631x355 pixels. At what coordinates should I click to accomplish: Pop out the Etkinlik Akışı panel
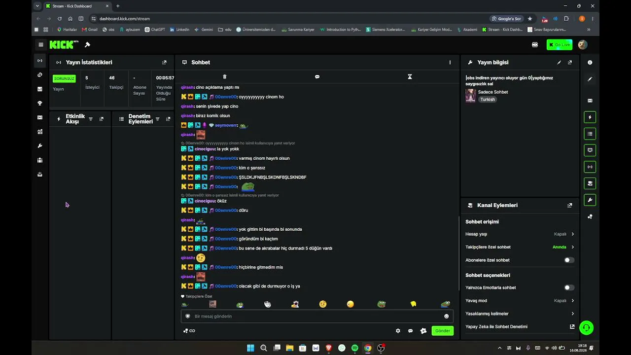(x=102, y=119)
